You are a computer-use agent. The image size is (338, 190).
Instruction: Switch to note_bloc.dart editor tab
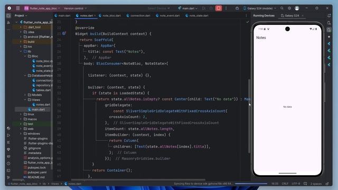tap(110, 15)
